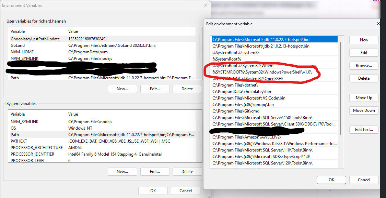Select the ChocolateyLastPathUpdate user variable
The height and width of the screenshot is (198, 386).
(x=35, y=39)
